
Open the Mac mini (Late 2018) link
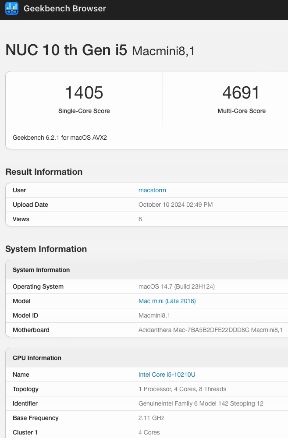[x=167, y=301]
